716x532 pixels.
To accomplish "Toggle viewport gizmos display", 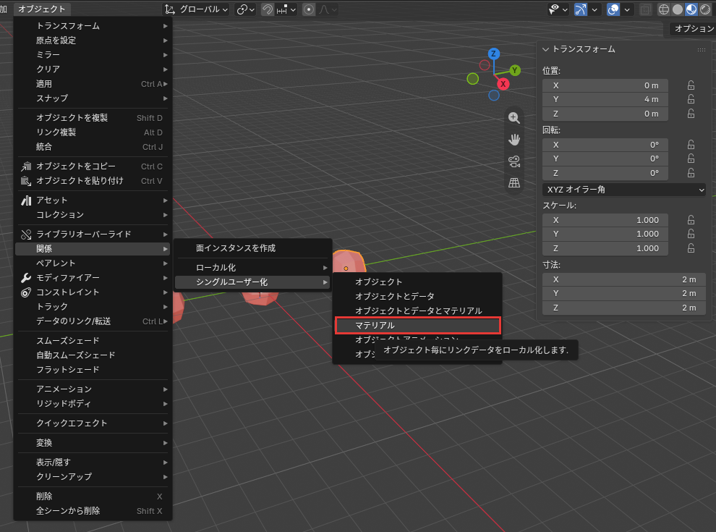I will tap(581, 9).
